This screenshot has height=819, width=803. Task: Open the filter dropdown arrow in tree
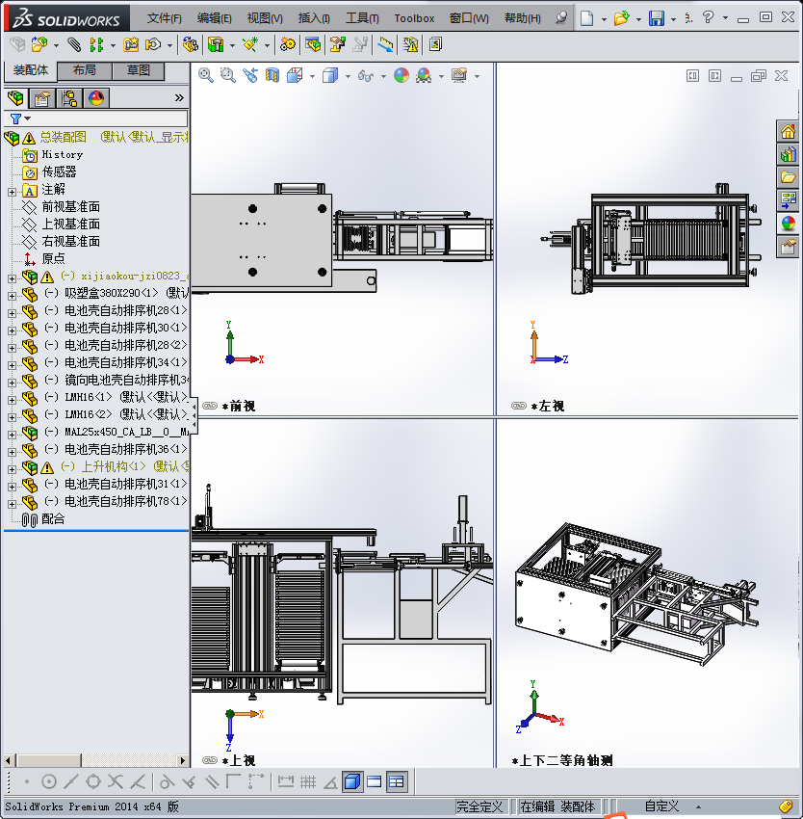pos(28,119)
